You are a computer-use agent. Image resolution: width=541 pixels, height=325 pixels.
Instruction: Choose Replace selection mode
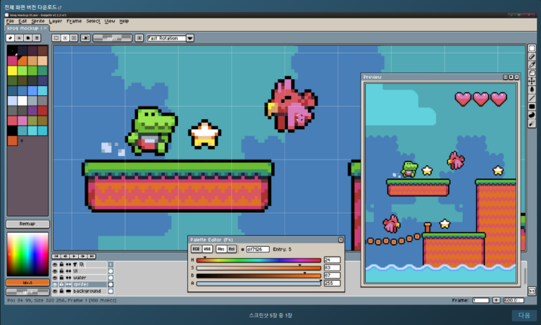click(x=56, y=38)
